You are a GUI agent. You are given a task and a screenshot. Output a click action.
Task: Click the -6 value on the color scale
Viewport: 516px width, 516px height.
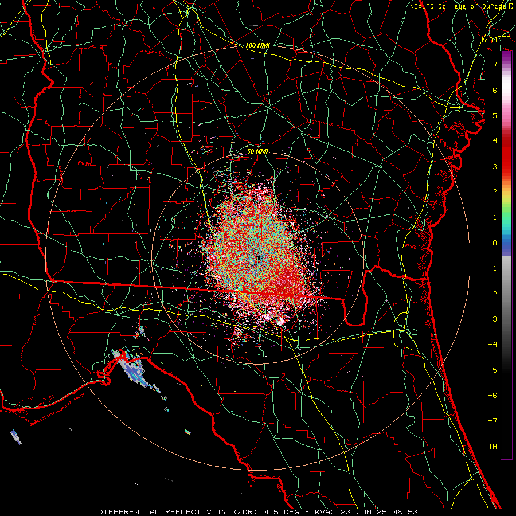[x=492, y=396]
